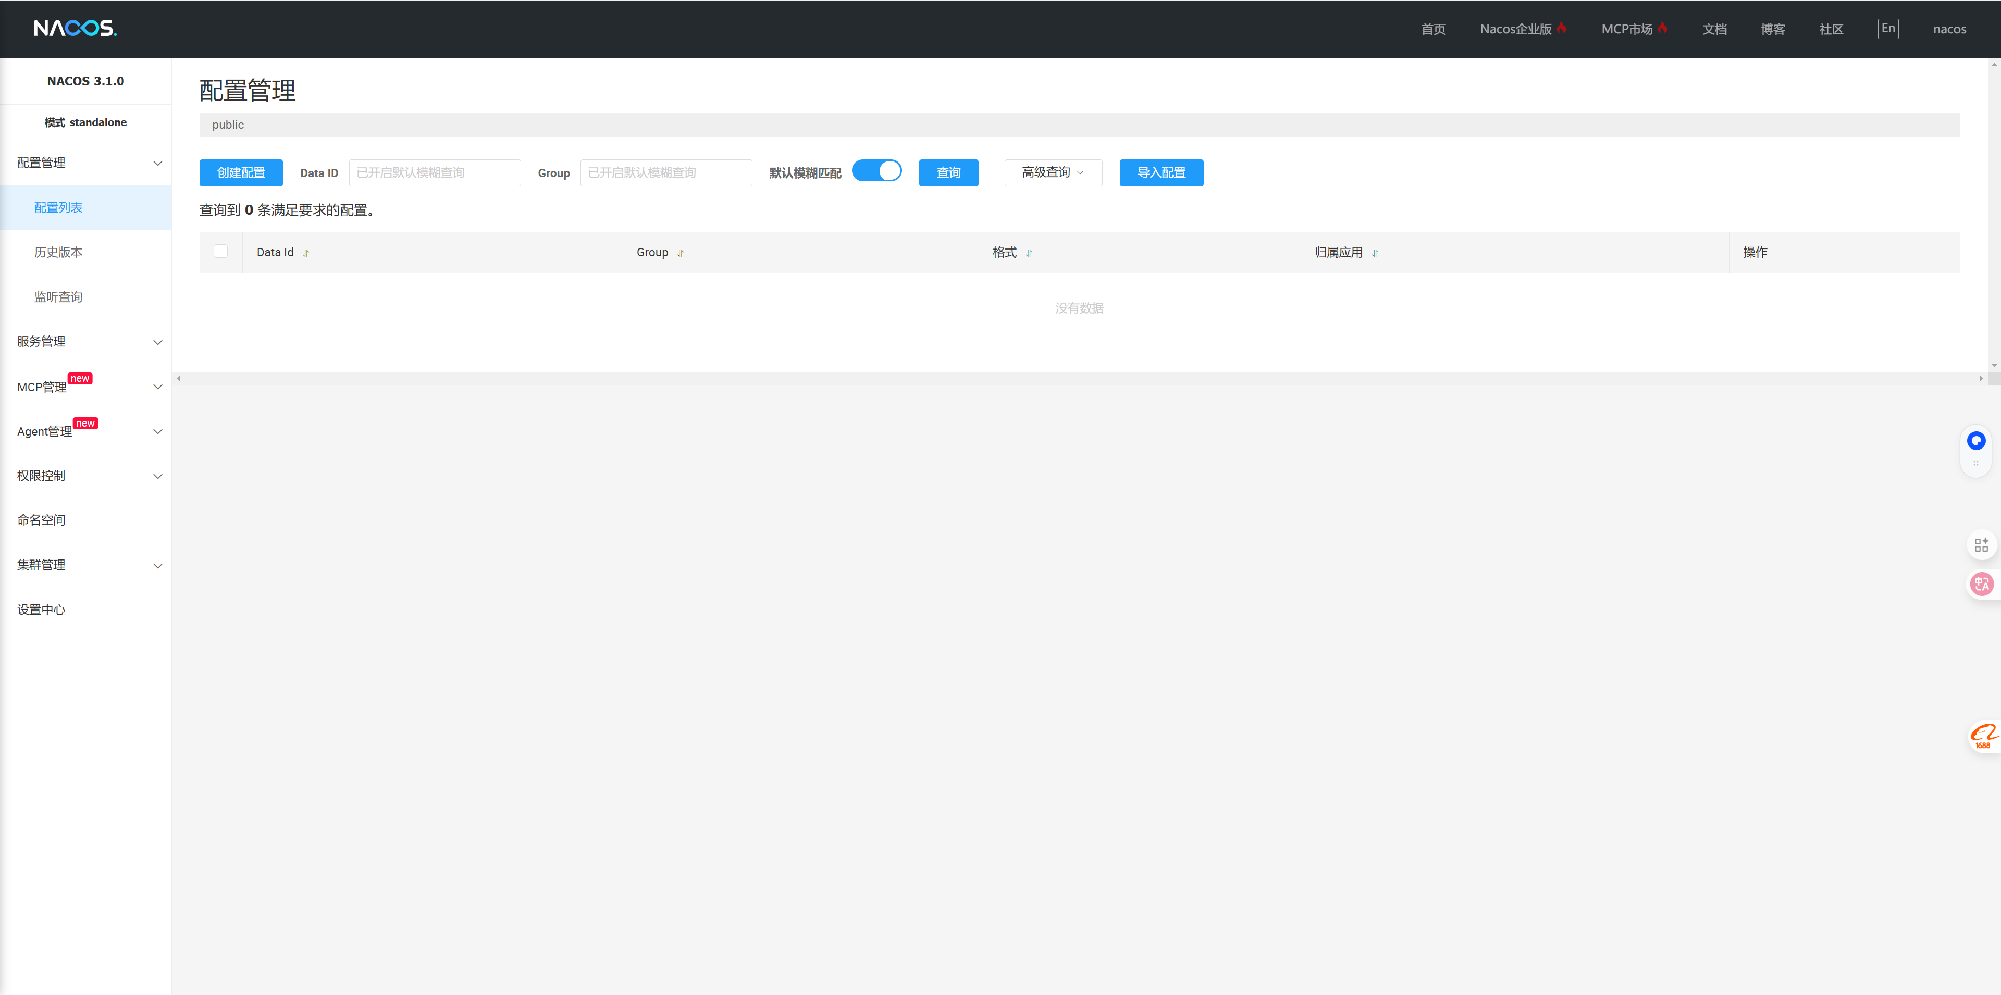Click the pink translate floating icon
The image size is (2001, 995).
tap(1982, 584)
